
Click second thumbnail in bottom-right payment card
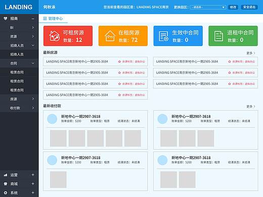[187, 179]
